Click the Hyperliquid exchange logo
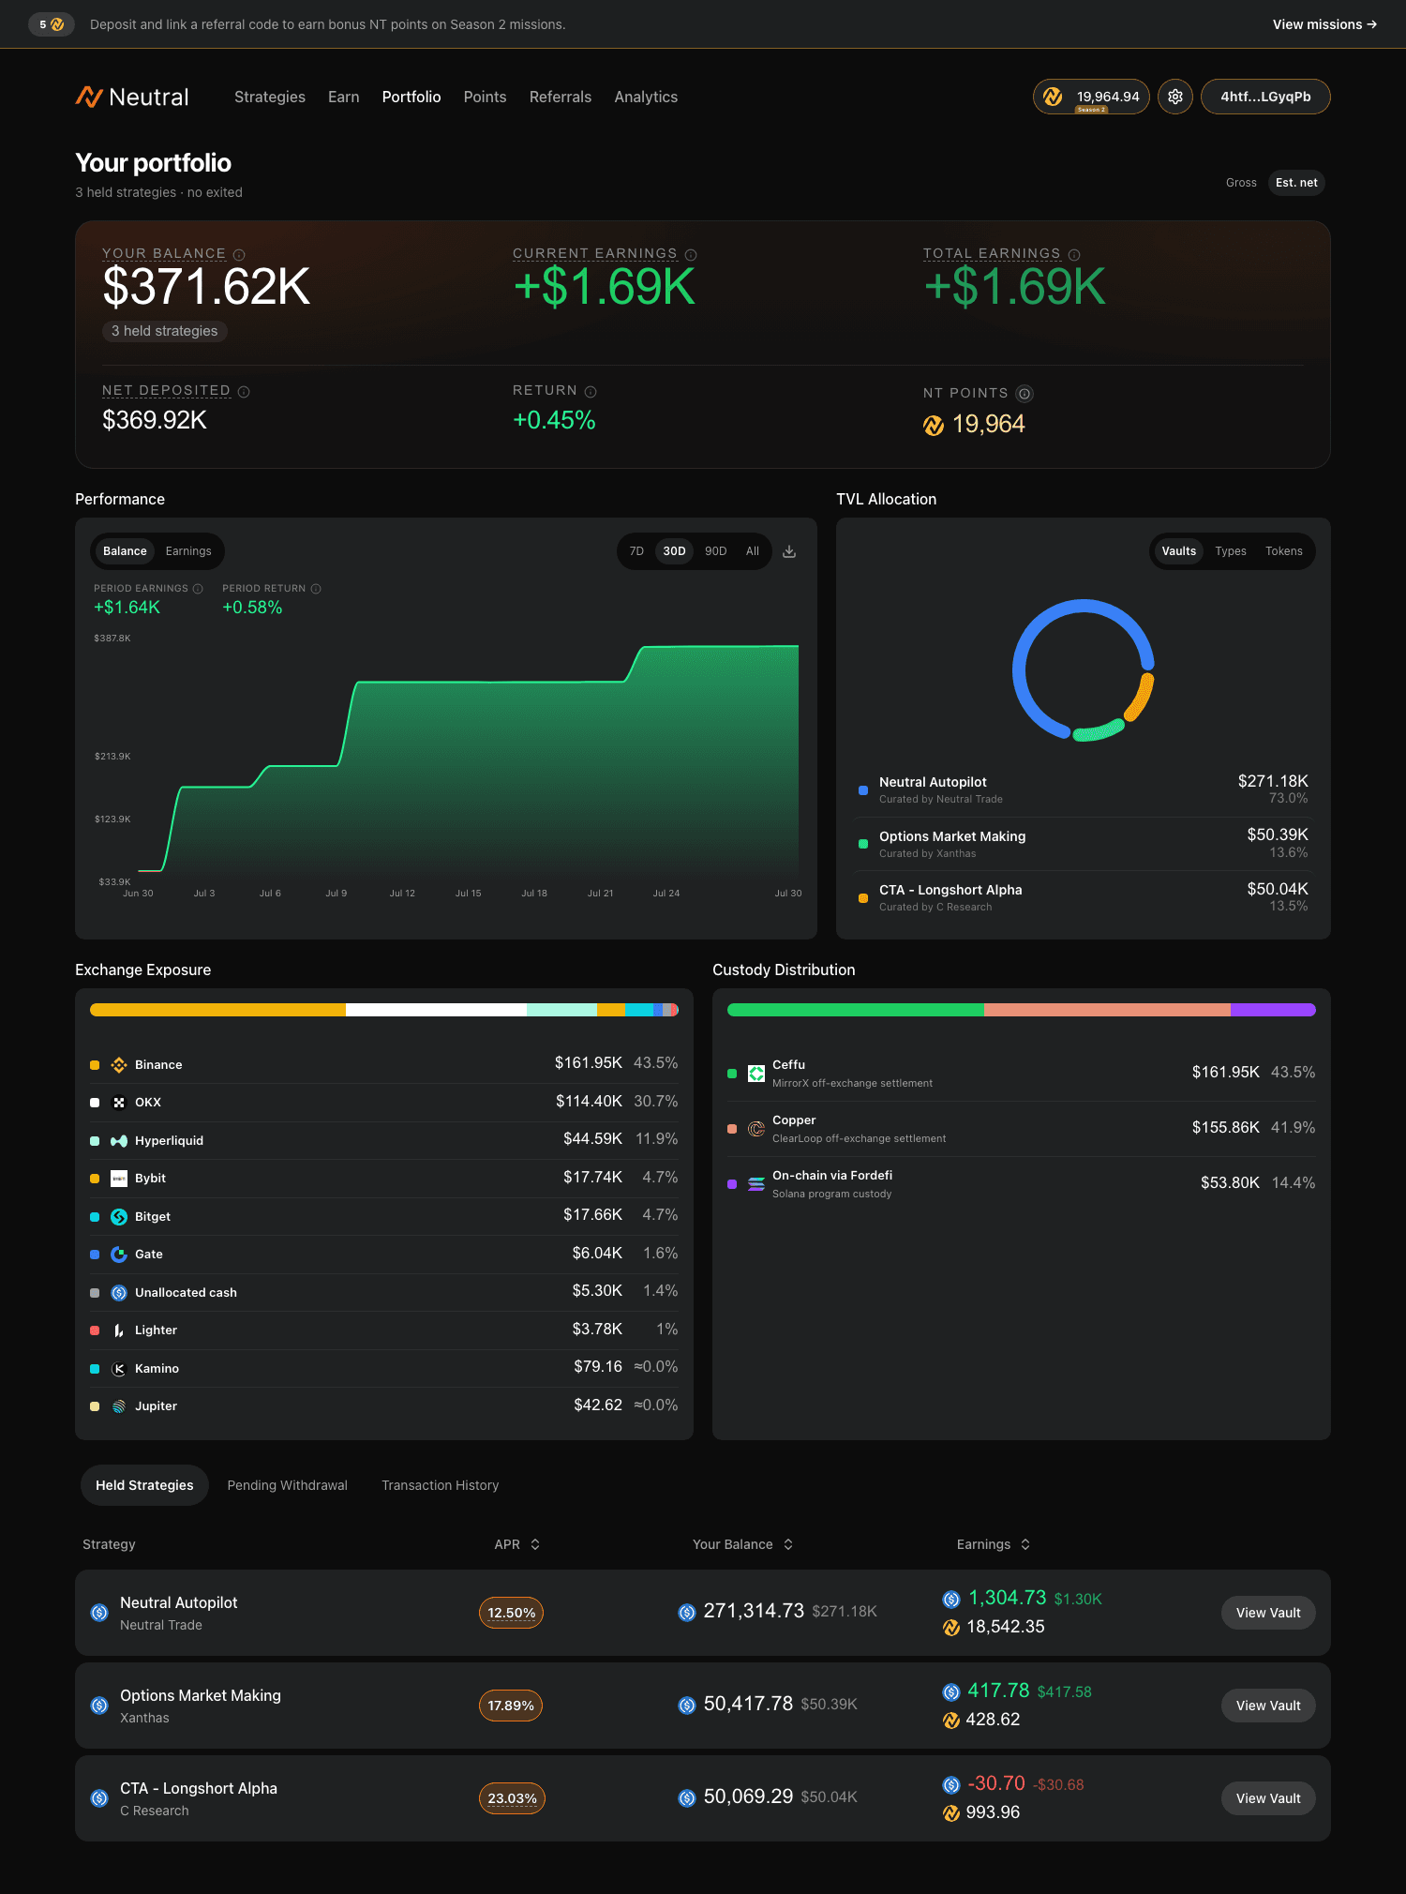 (x=119, y=1141)
